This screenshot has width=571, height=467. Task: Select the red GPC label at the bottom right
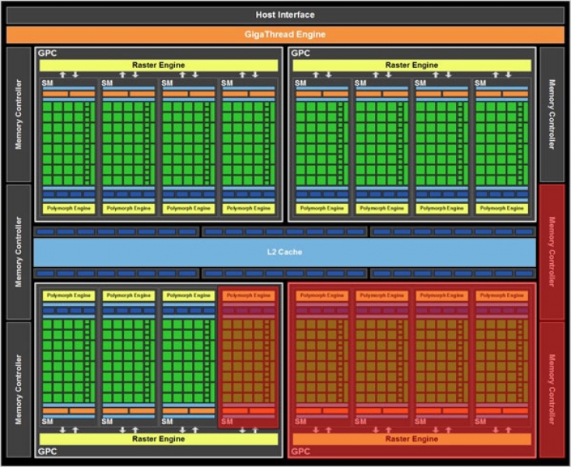300,451
